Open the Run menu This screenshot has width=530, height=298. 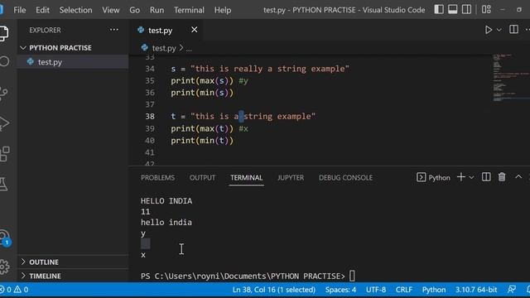coord(157,10)
